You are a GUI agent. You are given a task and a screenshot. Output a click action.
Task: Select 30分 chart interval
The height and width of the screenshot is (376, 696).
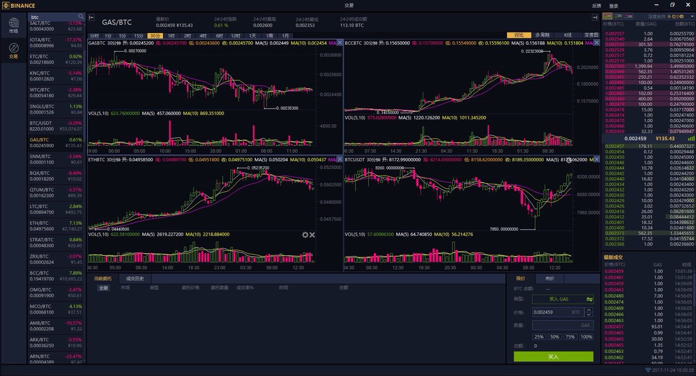[x=155, y=35]
